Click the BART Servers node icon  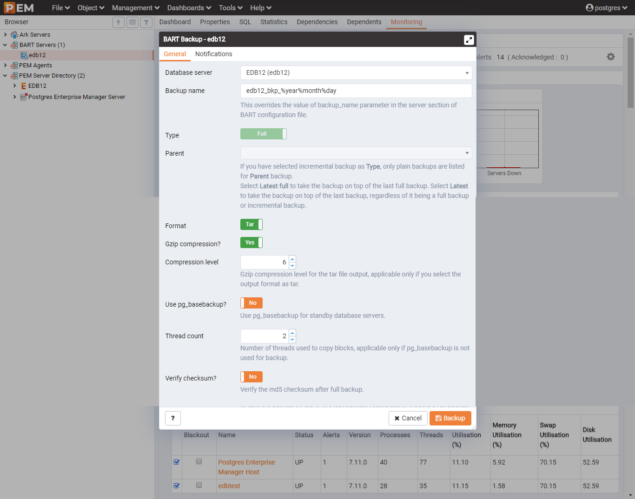14,45
